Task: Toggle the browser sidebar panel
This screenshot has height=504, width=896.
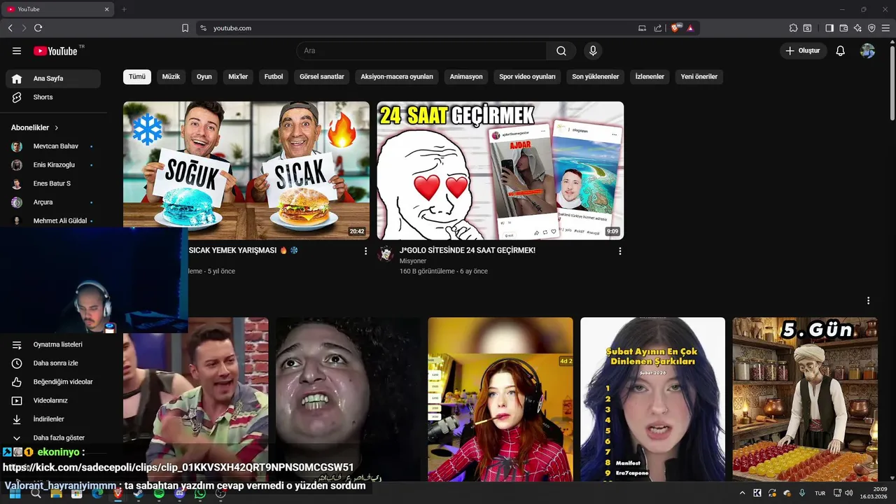Action: point(829,28)
